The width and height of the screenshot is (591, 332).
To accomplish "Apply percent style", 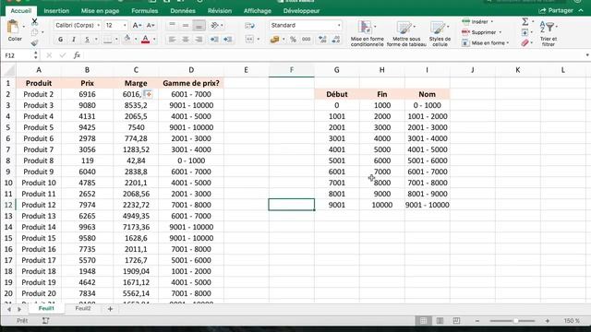I will [293, 39].
